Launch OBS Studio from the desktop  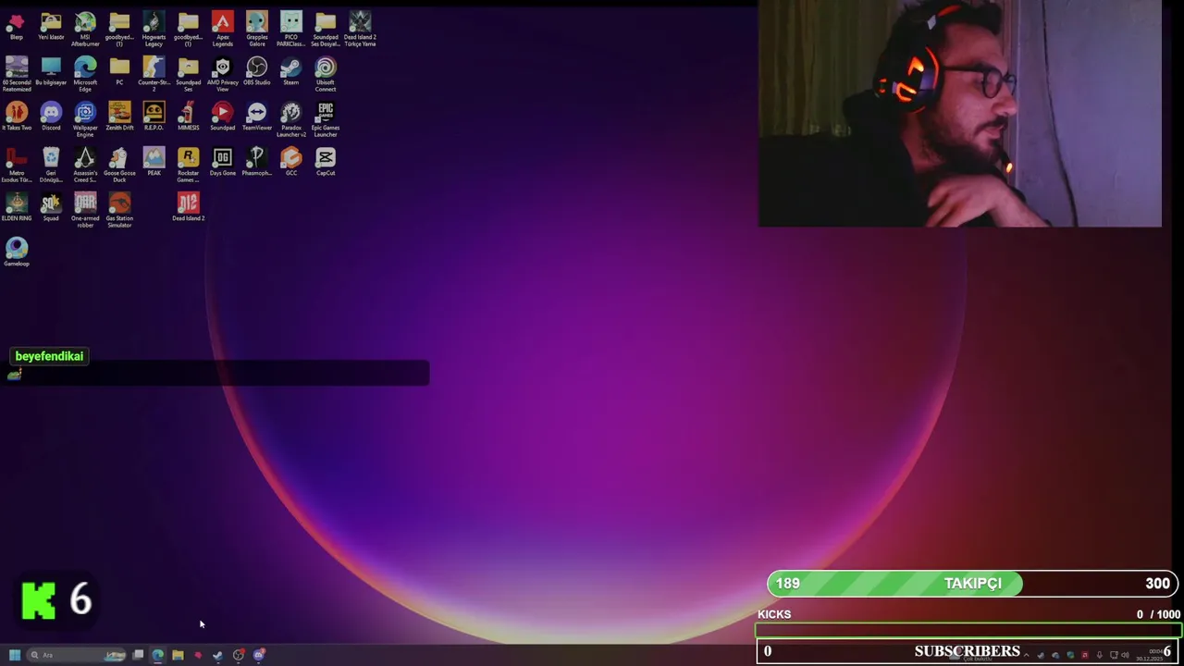(257, 71)
